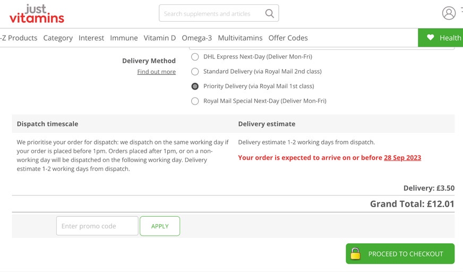Click the Enter promo code field
The height and width of the screenshot is (272, 463).
coord(97,226)
